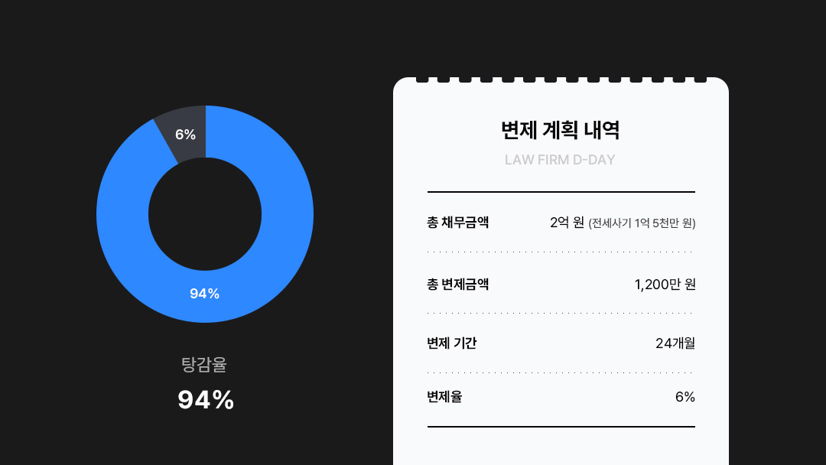Click the 1,200만 원 repayment value
This screenshot has width=826, height=465.
(665, 285)
